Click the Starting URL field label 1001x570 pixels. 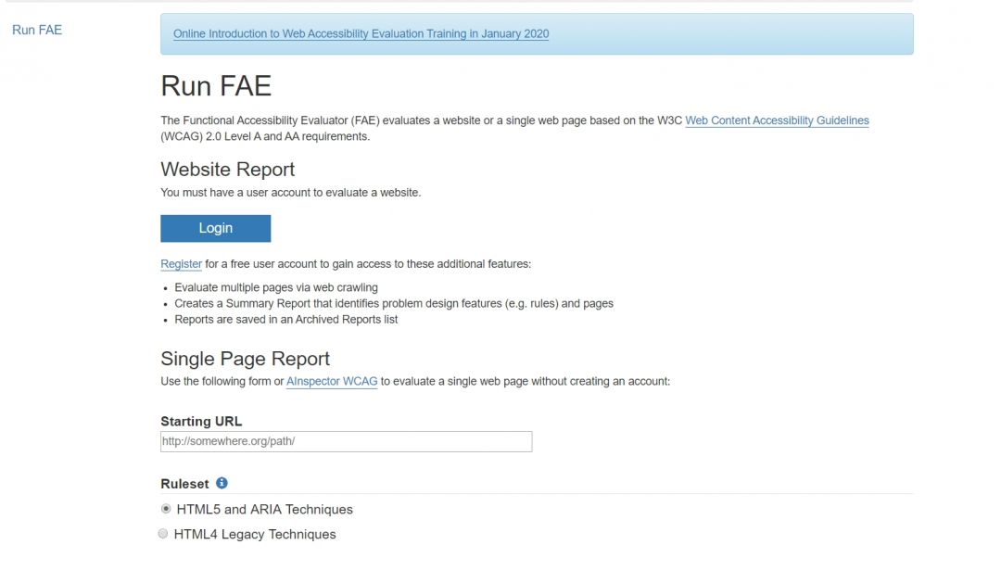click(201, 421)
